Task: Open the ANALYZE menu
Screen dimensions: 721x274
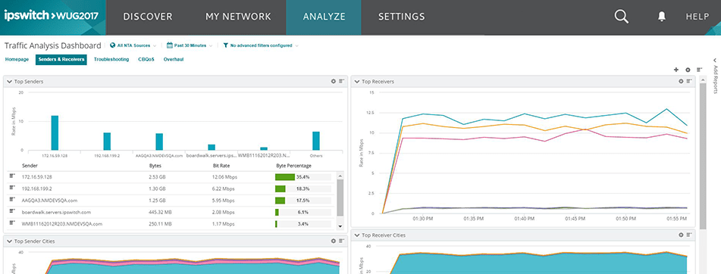Action: (324, 17)
